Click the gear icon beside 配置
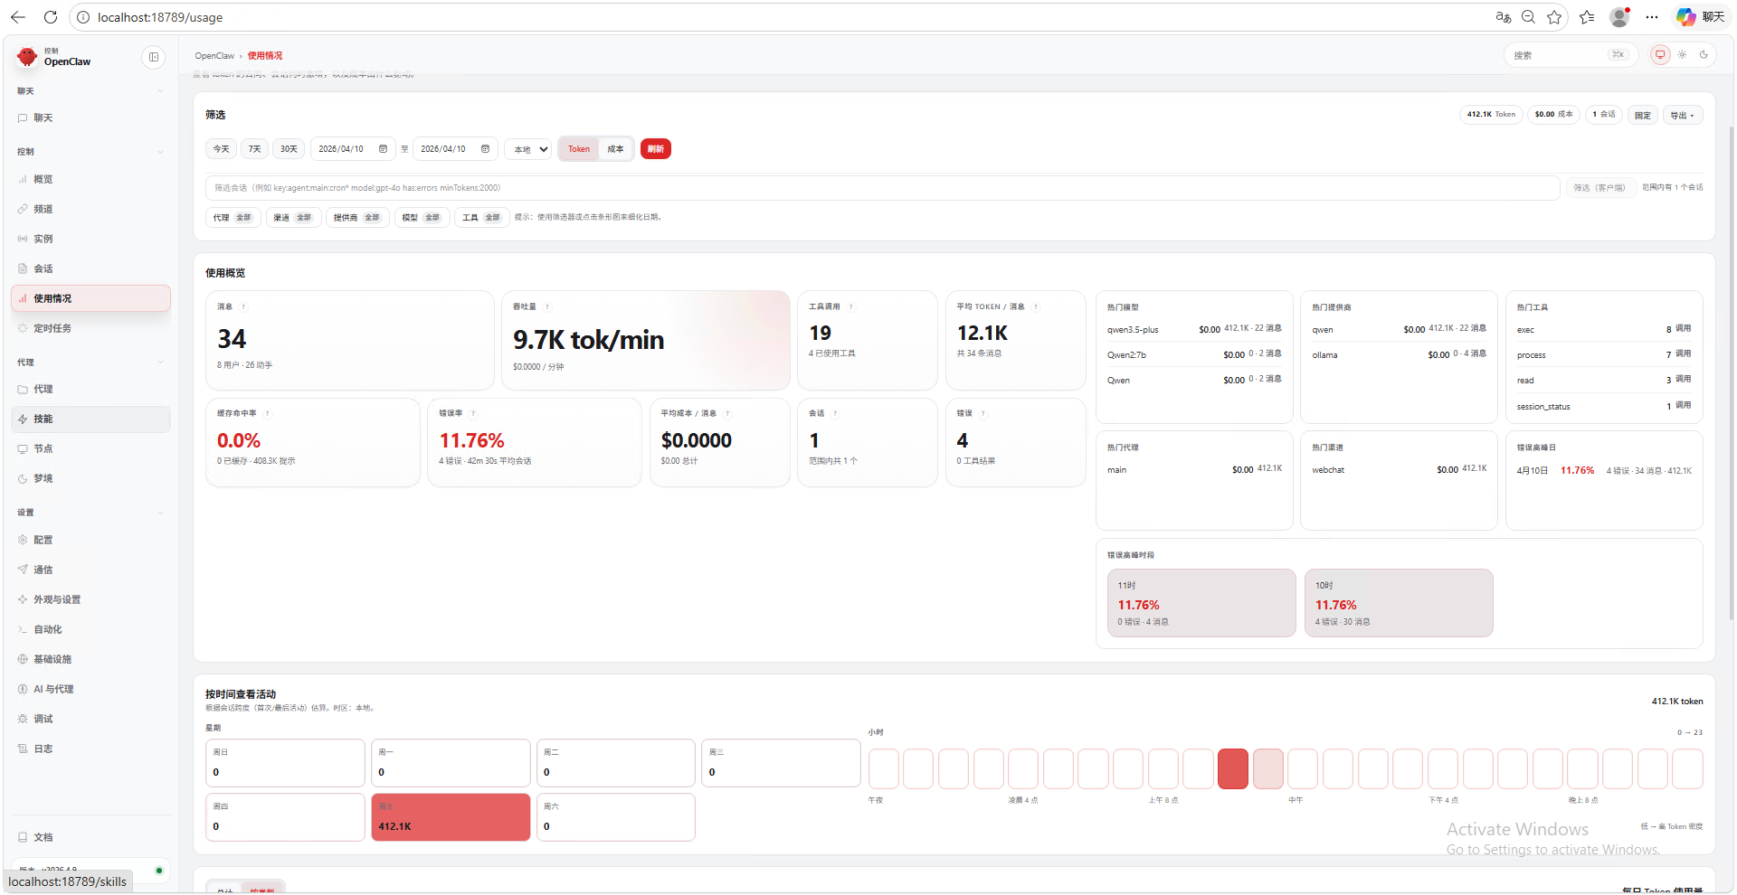This screenshot has width=1737, height=895. (x=23, y=541)
